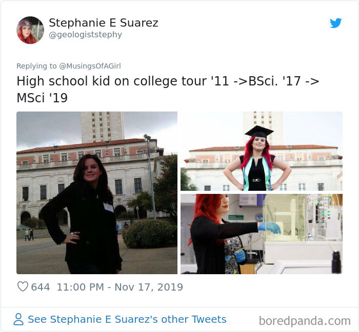The height and width of the screenshot is (332, 359).
Task: Open the @MusingsOfAGirl reply mention
Action: (90, 66)
